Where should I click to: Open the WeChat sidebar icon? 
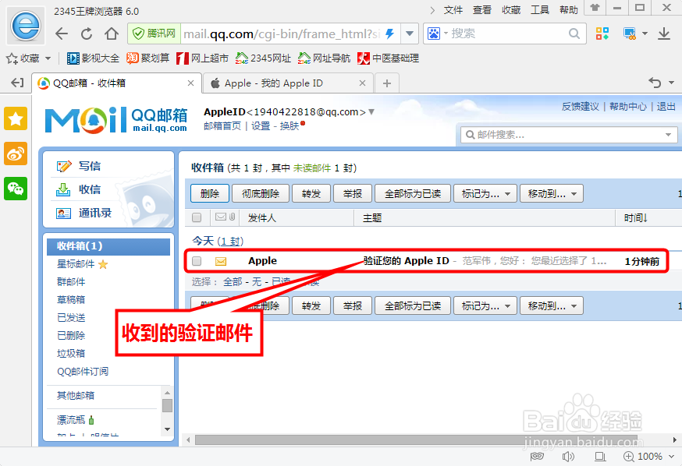[x=16, y=189]
